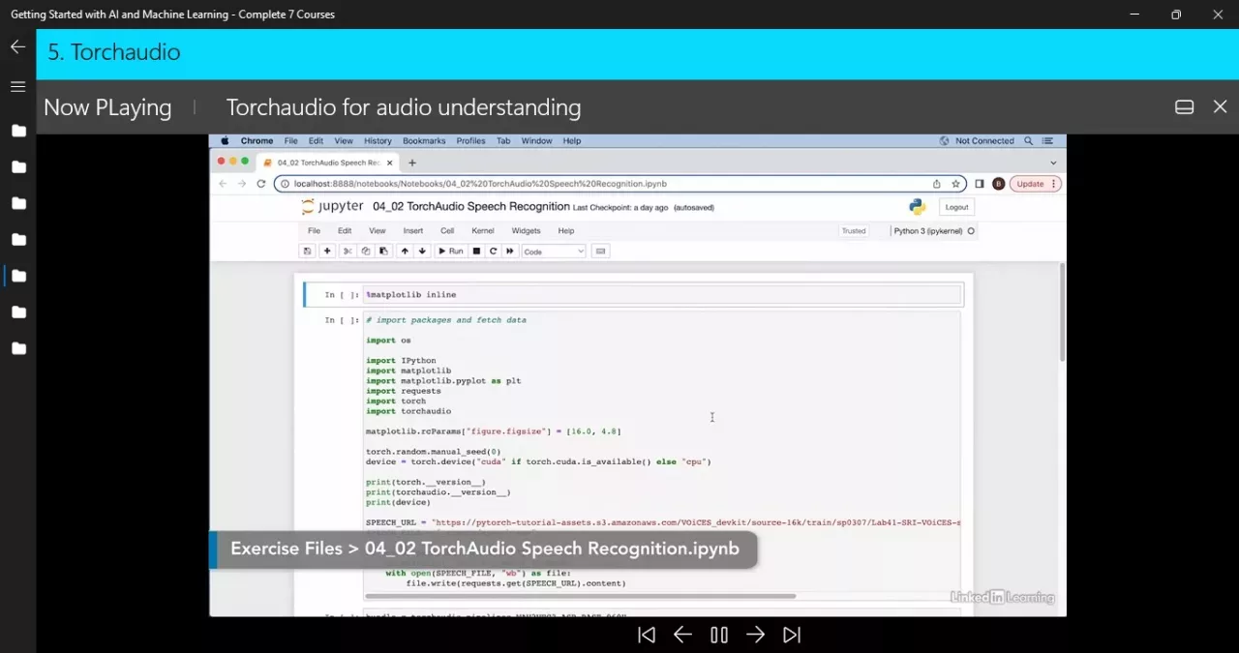The width and height of the screenshot is (1239, 653).
Task: Expand the Chrome tab search chevron
Action: [1053, 163]
